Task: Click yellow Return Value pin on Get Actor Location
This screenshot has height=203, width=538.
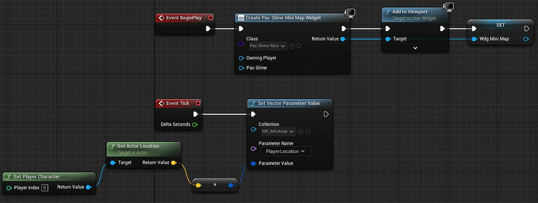Action: point(173,163)
